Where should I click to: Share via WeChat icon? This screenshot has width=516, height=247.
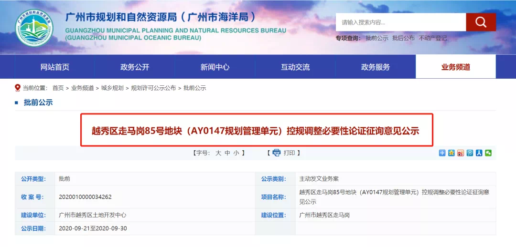pyautogui.click(x=488, y=153)
